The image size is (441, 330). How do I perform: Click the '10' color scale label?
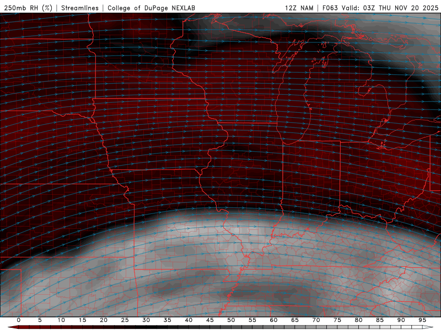coord(61,320)
